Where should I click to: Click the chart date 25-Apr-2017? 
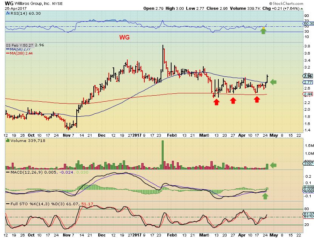15,9
